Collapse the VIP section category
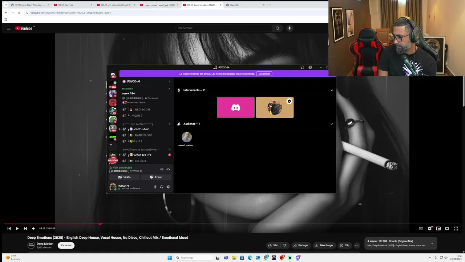 point(139,124)
